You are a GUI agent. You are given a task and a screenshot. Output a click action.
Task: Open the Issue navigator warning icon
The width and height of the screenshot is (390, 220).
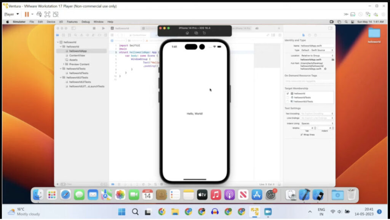pyautogui.click(x=82, y=35)
